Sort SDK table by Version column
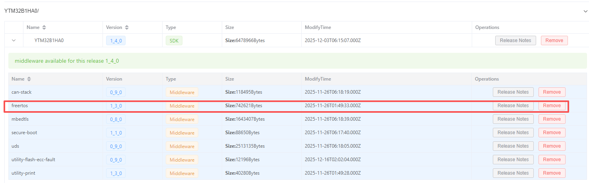 [x=127, y=27]
